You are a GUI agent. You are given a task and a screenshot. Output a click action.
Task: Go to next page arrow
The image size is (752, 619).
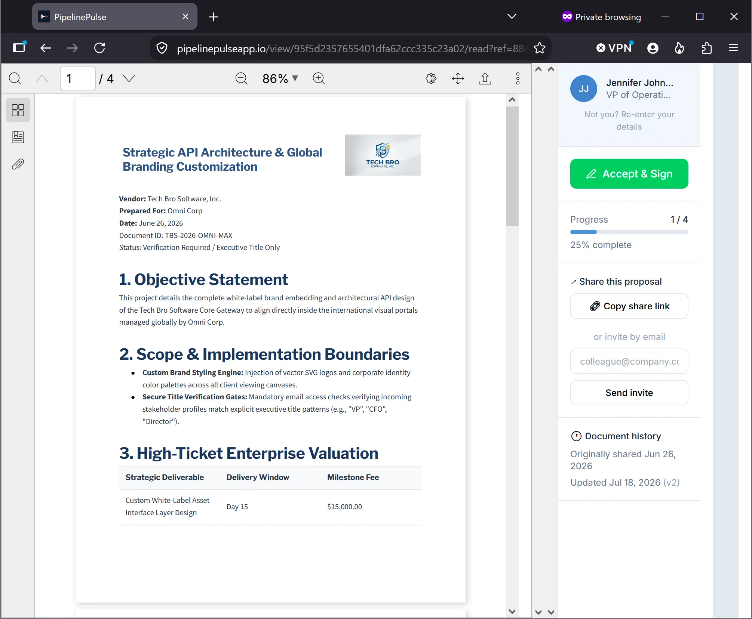point(129,78)
